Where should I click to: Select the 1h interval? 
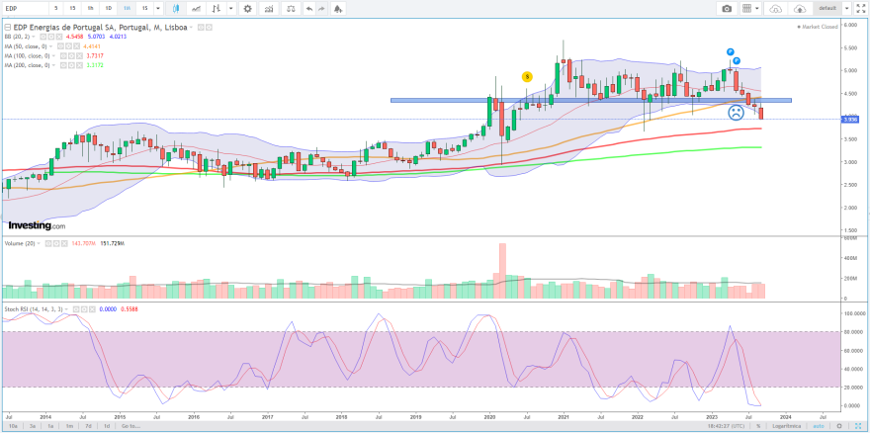coord(91,8)
